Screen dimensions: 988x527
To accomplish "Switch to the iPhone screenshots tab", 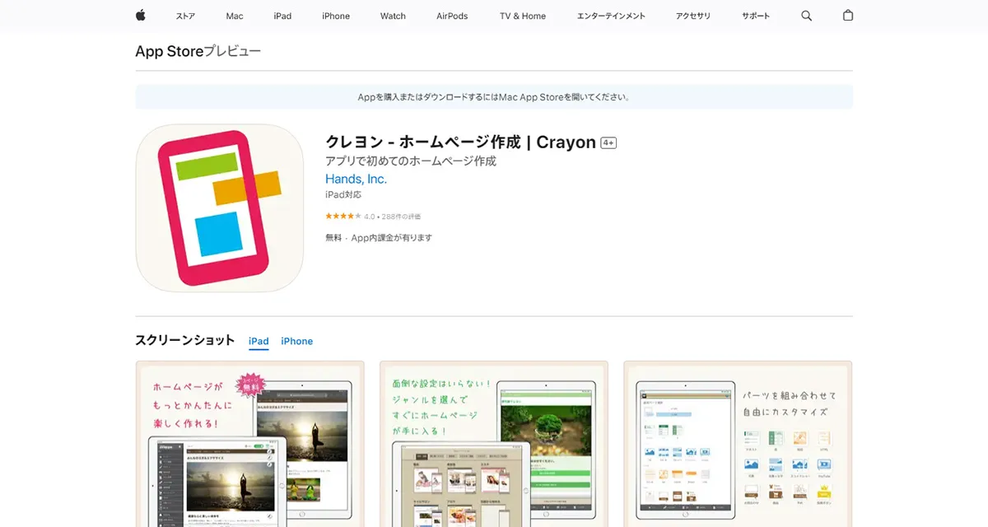I will pyautogui.click(x=296, y=341).
